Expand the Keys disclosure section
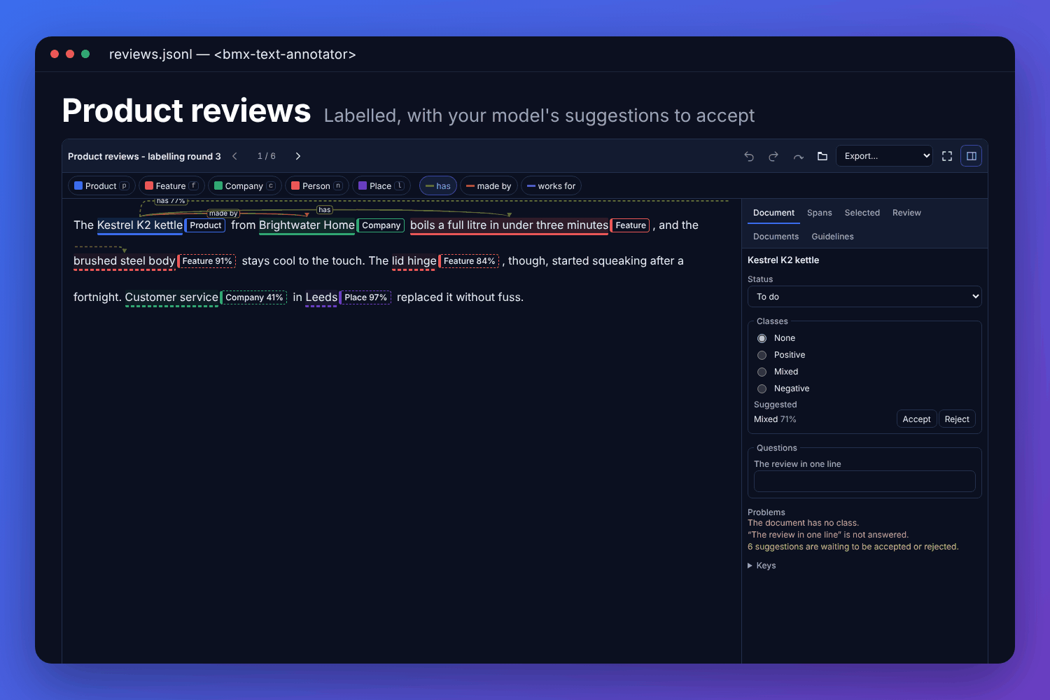 pyautogui.click(x=762, y=566)
